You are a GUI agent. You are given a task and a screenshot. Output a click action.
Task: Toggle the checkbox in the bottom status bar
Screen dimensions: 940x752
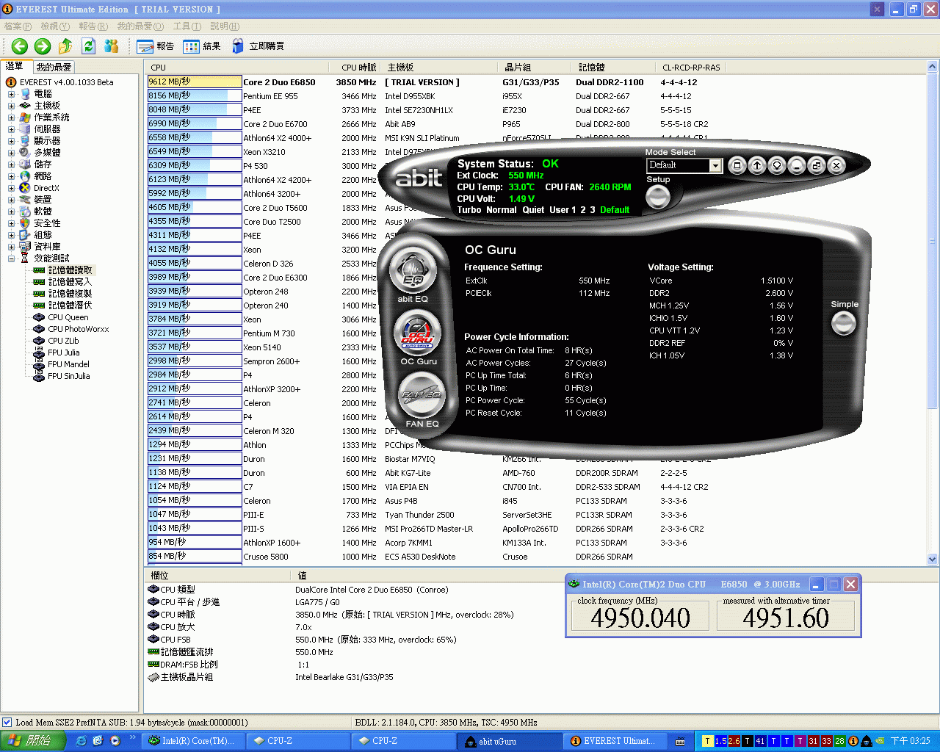(x=7, y=723)
